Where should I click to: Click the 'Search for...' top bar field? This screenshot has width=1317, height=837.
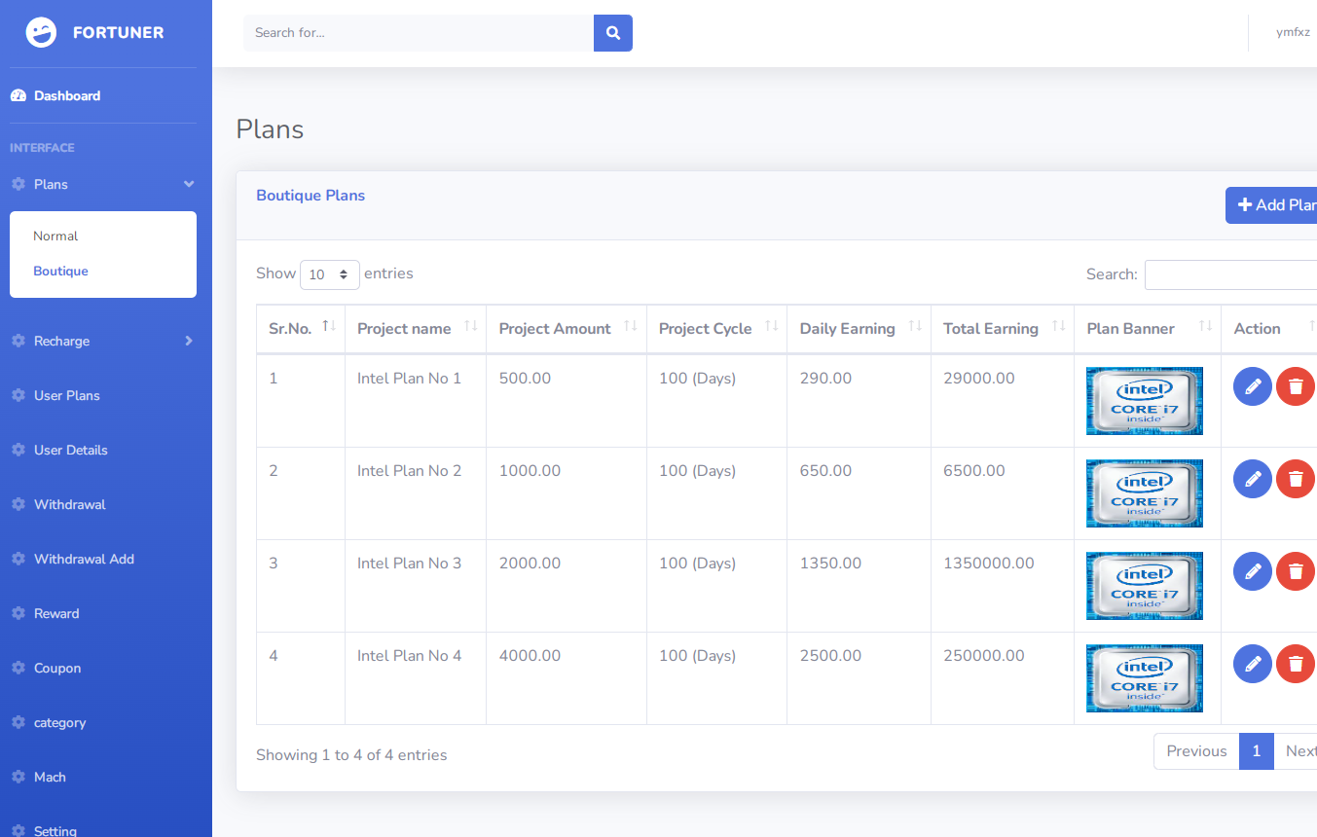pos(418,33)
